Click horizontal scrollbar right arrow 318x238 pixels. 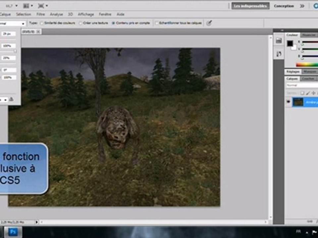(265, 222)
